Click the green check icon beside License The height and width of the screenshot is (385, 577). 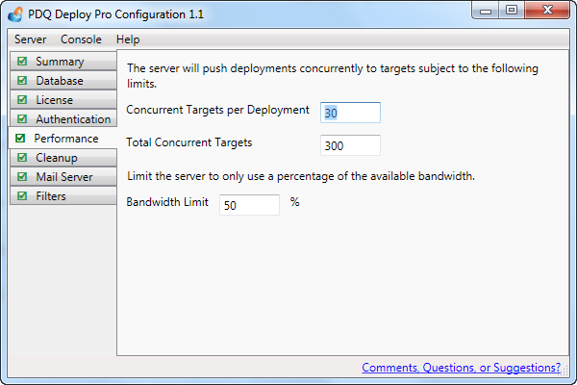pos(22,99)
